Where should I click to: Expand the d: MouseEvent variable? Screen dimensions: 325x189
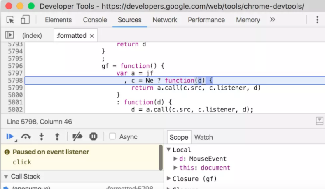click(175, 159)
